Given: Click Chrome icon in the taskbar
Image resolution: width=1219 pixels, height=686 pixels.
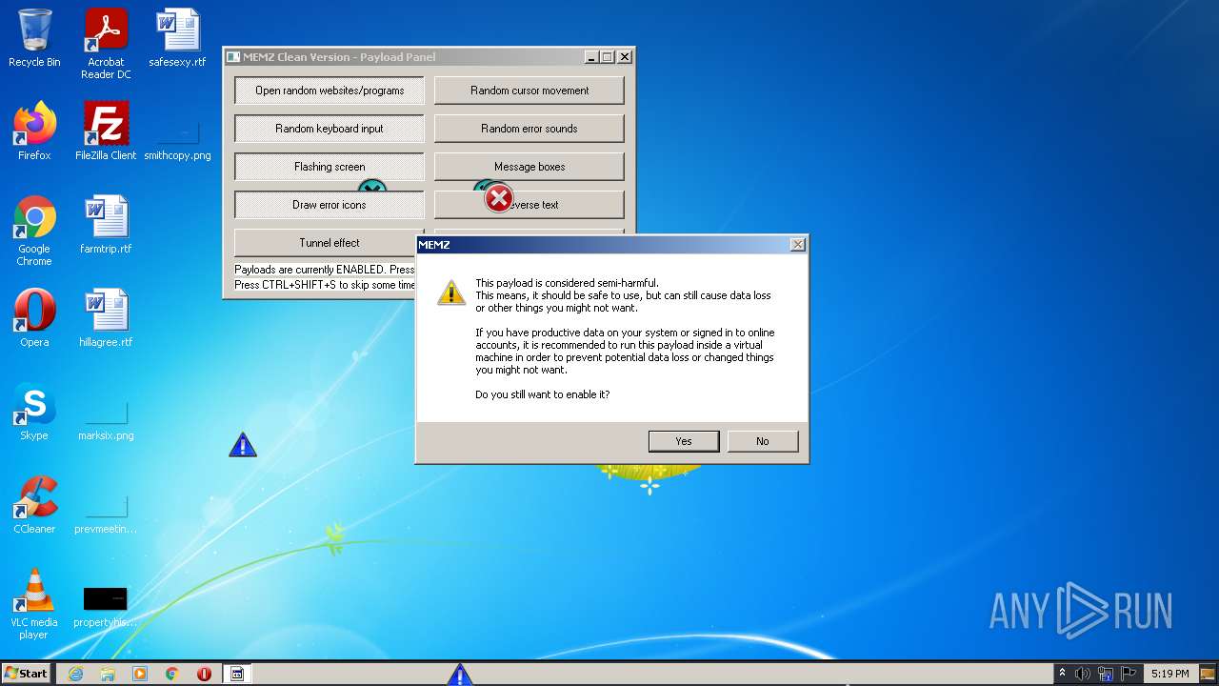Looking at the screenshot, I should tap(172, 674).
